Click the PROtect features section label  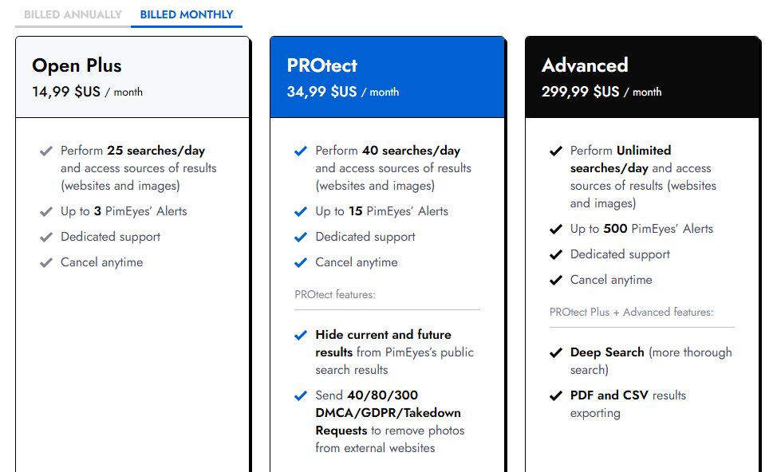coord(334,294)
